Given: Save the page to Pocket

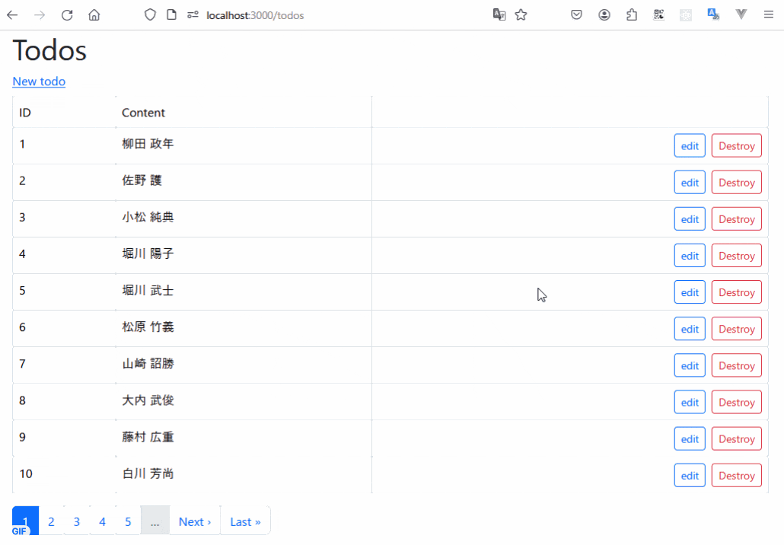Looking at the screenshot, I should click(576, 14).
